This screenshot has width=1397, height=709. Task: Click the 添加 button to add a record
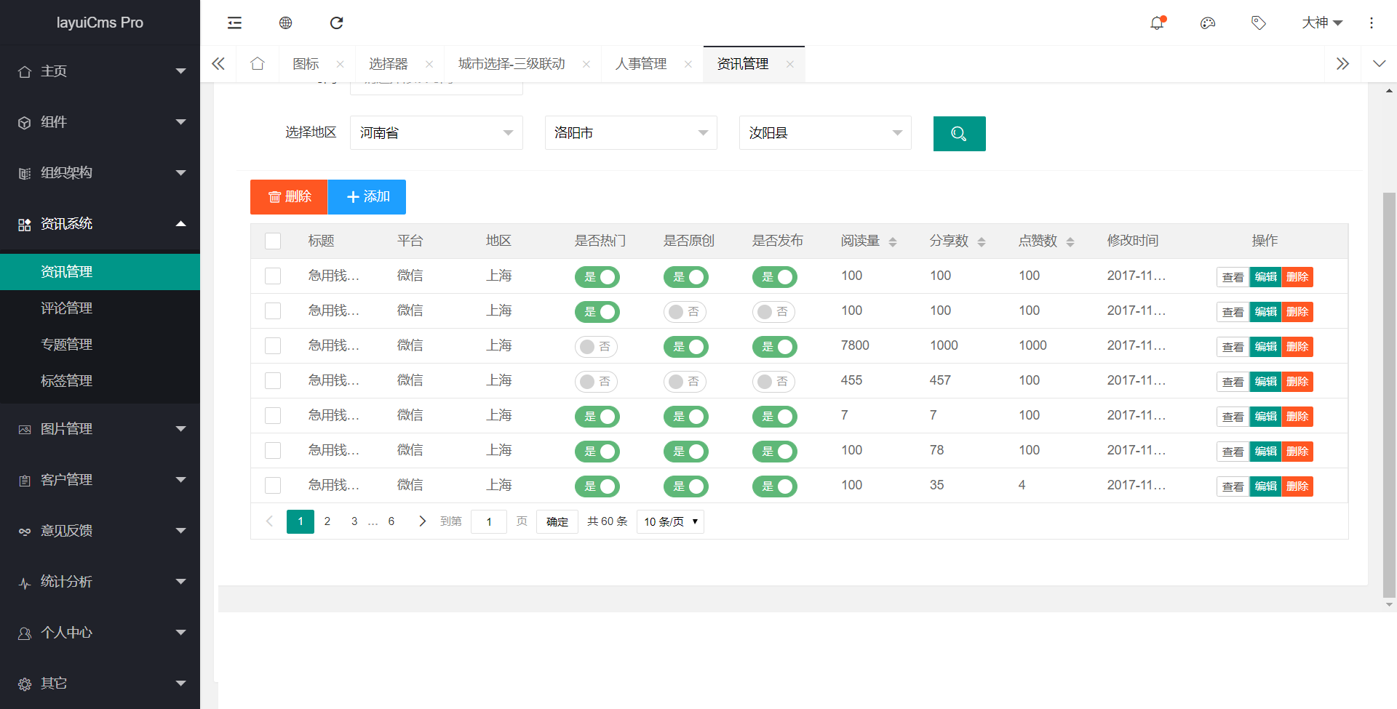coord(366,196)
